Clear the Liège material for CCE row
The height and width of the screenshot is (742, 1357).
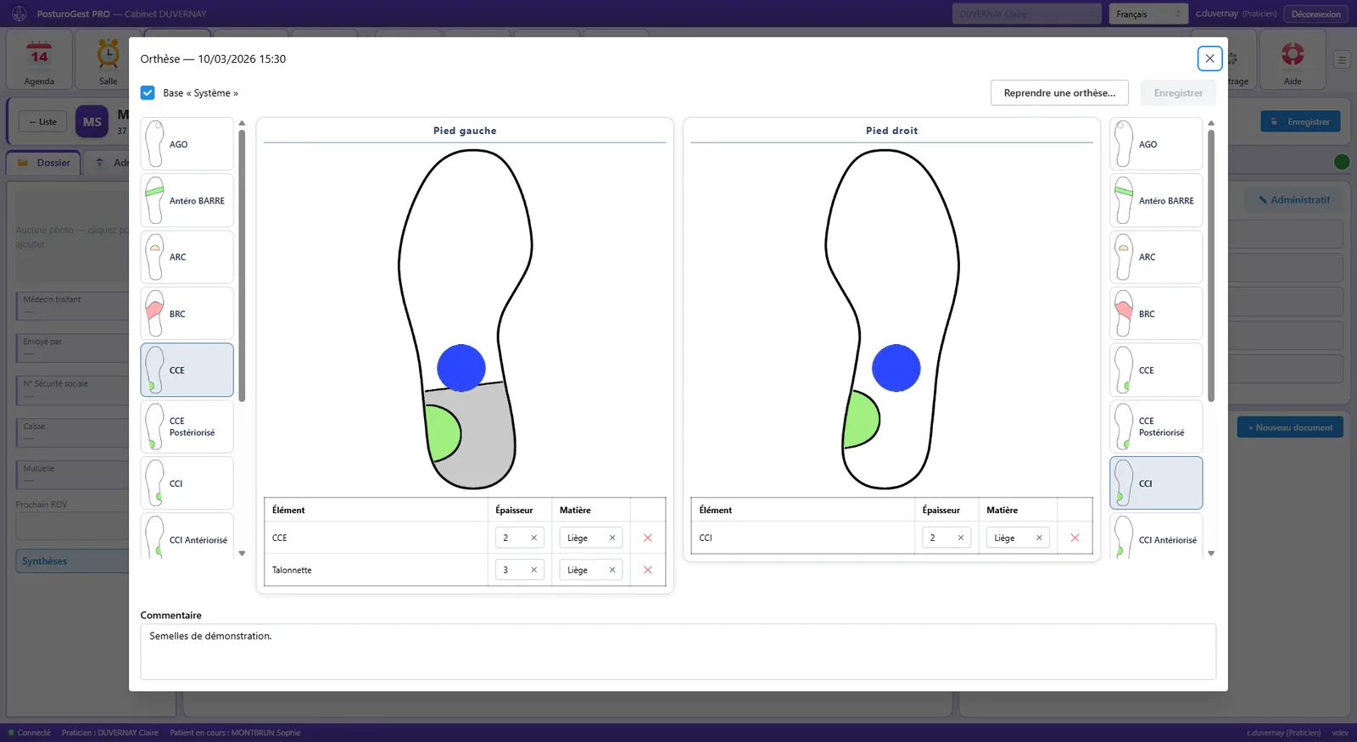click(612, 538)
